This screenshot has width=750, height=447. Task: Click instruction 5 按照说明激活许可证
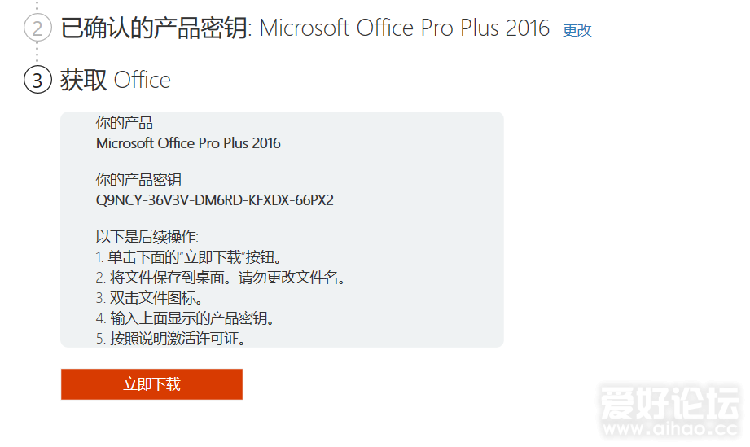point(171,339)
